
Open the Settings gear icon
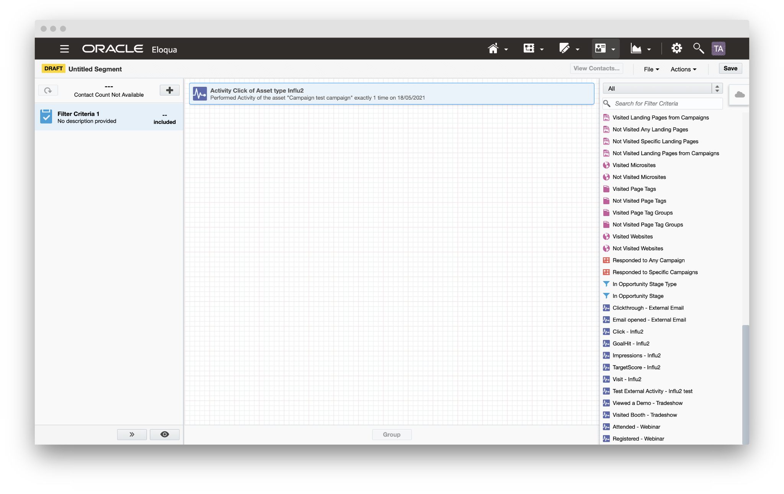(676, 49)
